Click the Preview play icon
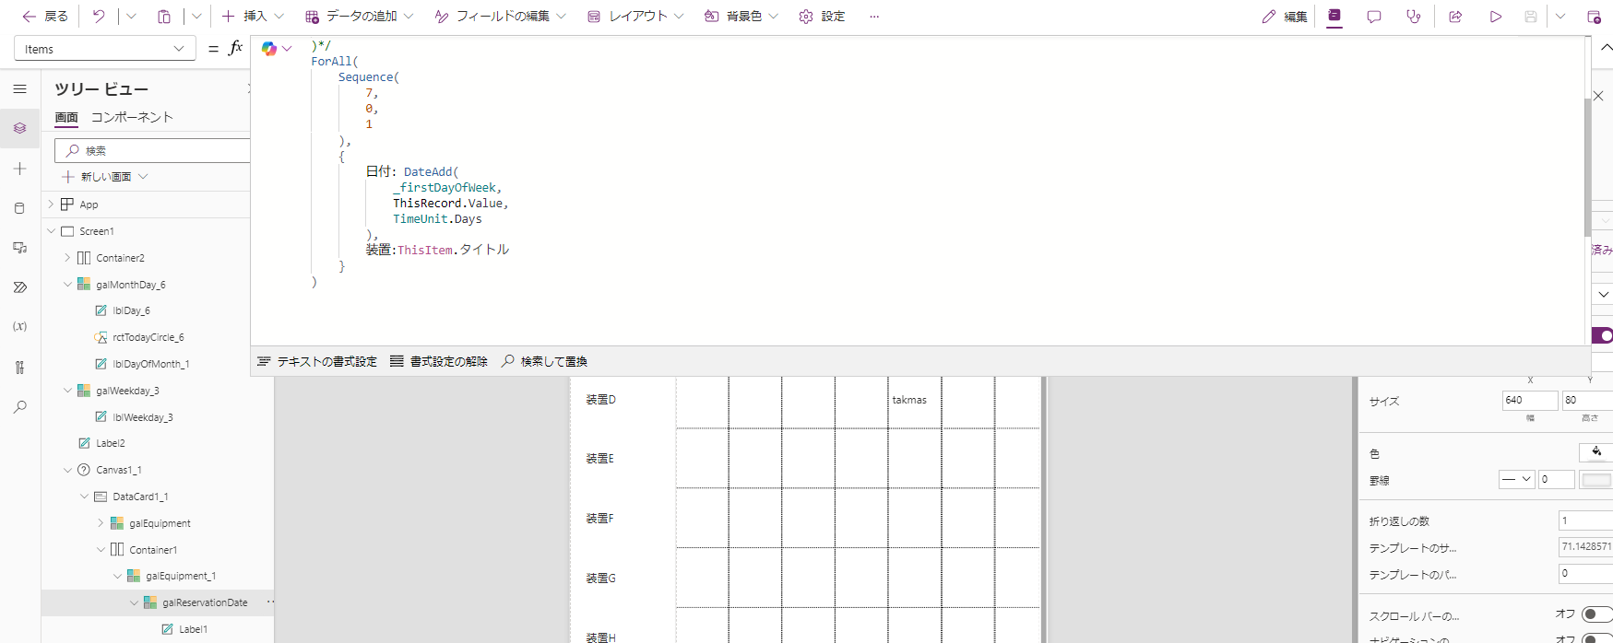The height and width of the screenshot is (643, 1613). (1495, 16)
